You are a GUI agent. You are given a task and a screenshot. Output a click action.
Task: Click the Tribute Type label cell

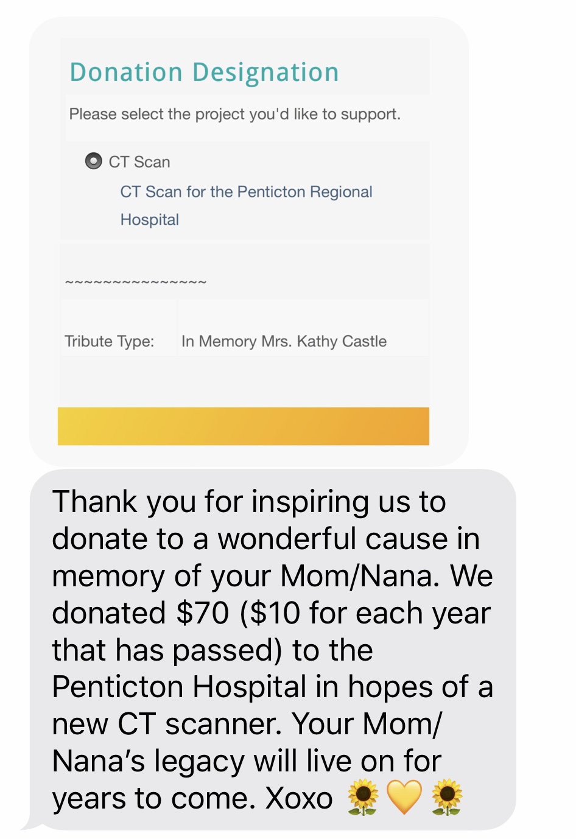coord(119,328)
